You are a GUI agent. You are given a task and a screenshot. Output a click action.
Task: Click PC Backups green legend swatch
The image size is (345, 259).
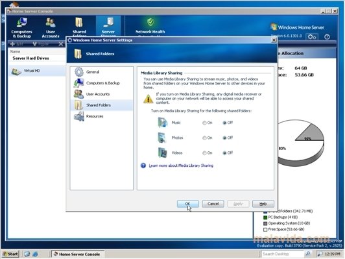pyautogui.click(x=265, y=217)
